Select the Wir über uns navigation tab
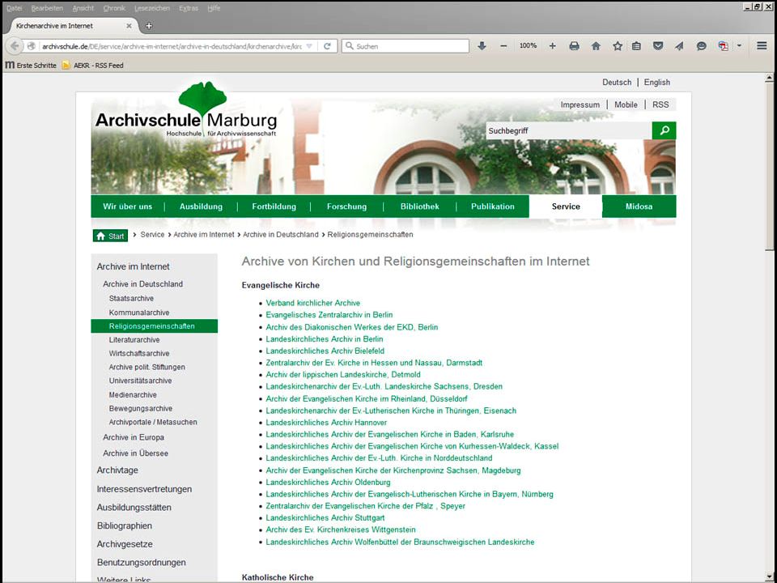Viewport: 777px width, 583px height. pos(127,206)
